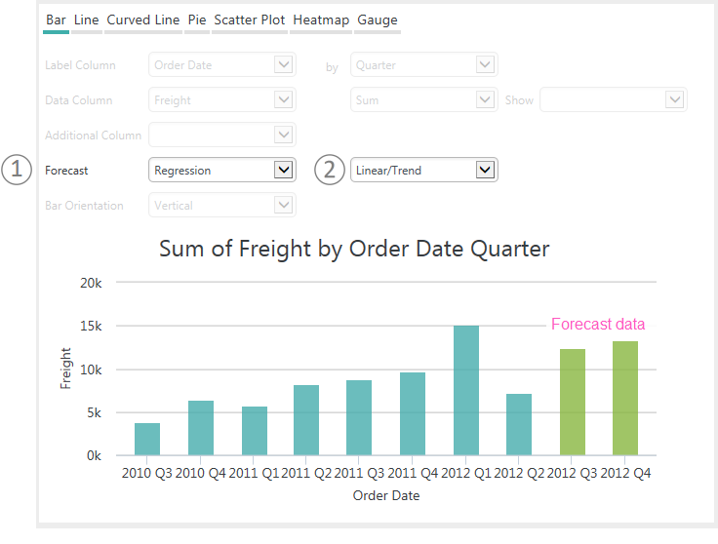Viewport: 718px width, 544px height.
Task: Click the Additional Column dropdown arrow
Action: coord(284,135)
